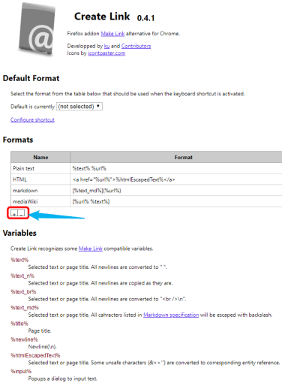Click the Variables heading
The width and height of the screenshot is (282, 383).
point(19,233)
